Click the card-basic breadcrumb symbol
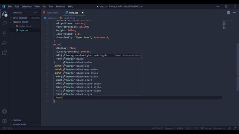Image resolution: width=239 pixels, height=134 pixels. (x=69, y=18)
